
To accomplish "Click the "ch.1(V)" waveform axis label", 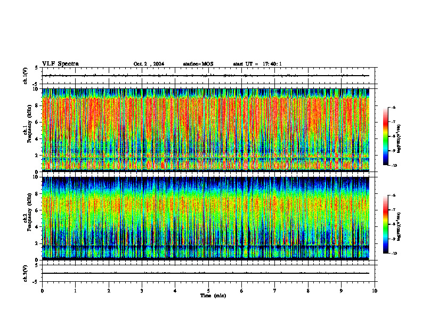I will pos(26,76).
